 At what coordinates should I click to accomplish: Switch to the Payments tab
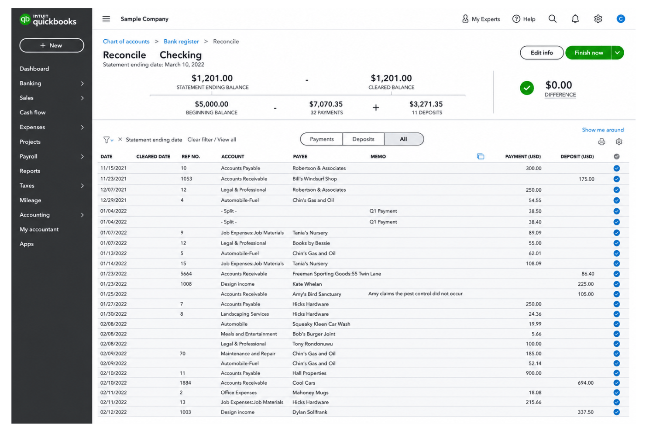(322, 139)
